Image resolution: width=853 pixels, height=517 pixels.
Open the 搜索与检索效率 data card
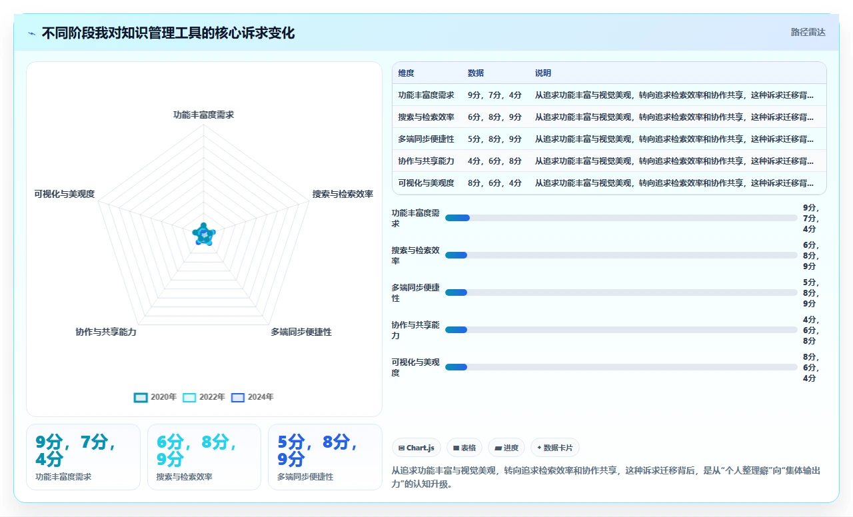204,457
